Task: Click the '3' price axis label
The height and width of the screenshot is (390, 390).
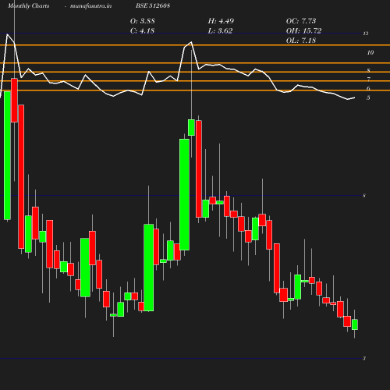Action: [x=364, y=358]
